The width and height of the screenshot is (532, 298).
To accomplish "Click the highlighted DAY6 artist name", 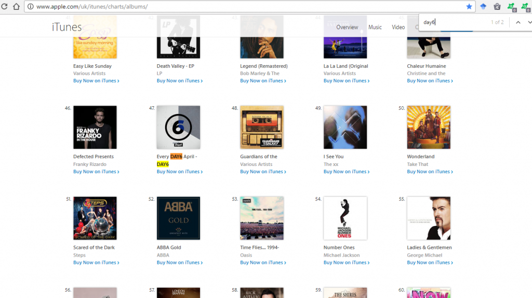I will [163, 164].
